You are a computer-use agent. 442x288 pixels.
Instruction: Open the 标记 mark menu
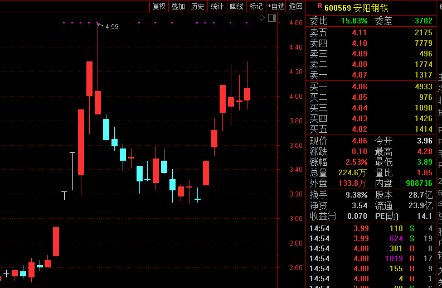point(256,6)
